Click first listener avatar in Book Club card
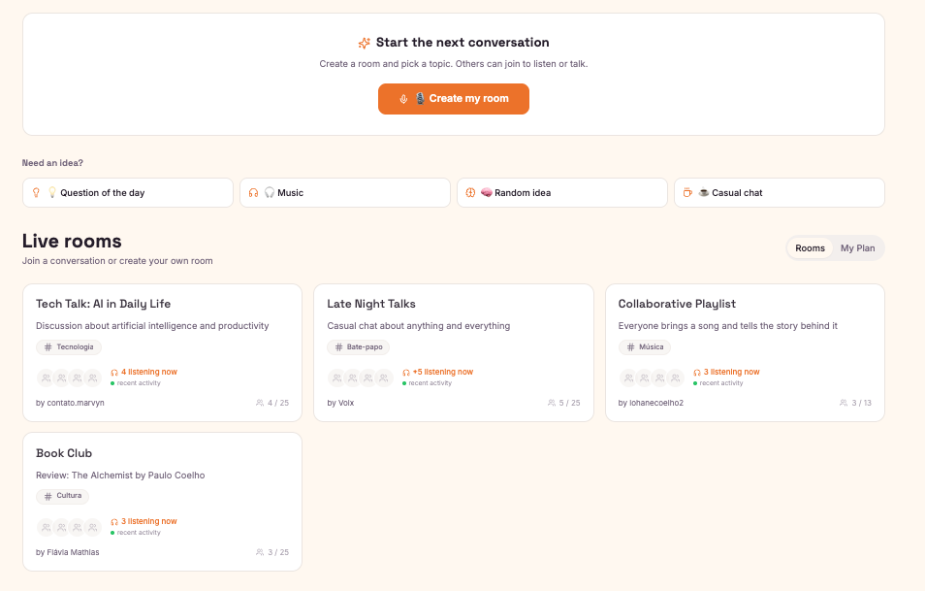 [46, 527]
